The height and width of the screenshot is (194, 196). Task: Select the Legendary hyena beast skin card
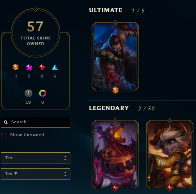[x=115, y=154]
